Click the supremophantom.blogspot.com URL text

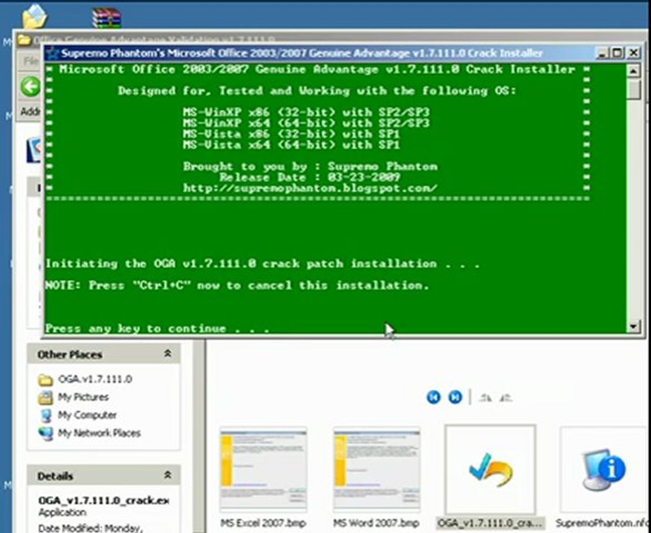click(x=310, y=188)
